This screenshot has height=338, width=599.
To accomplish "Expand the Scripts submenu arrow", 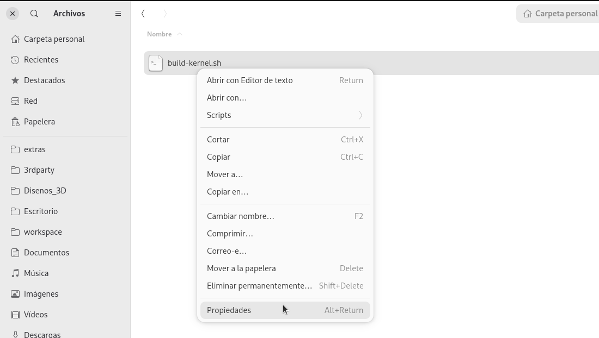I will (360, 115).
